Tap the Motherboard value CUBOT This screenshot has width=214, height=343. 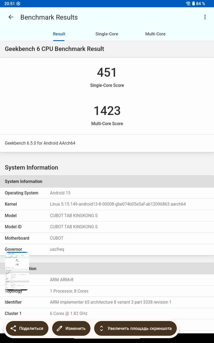click(57, 238)
